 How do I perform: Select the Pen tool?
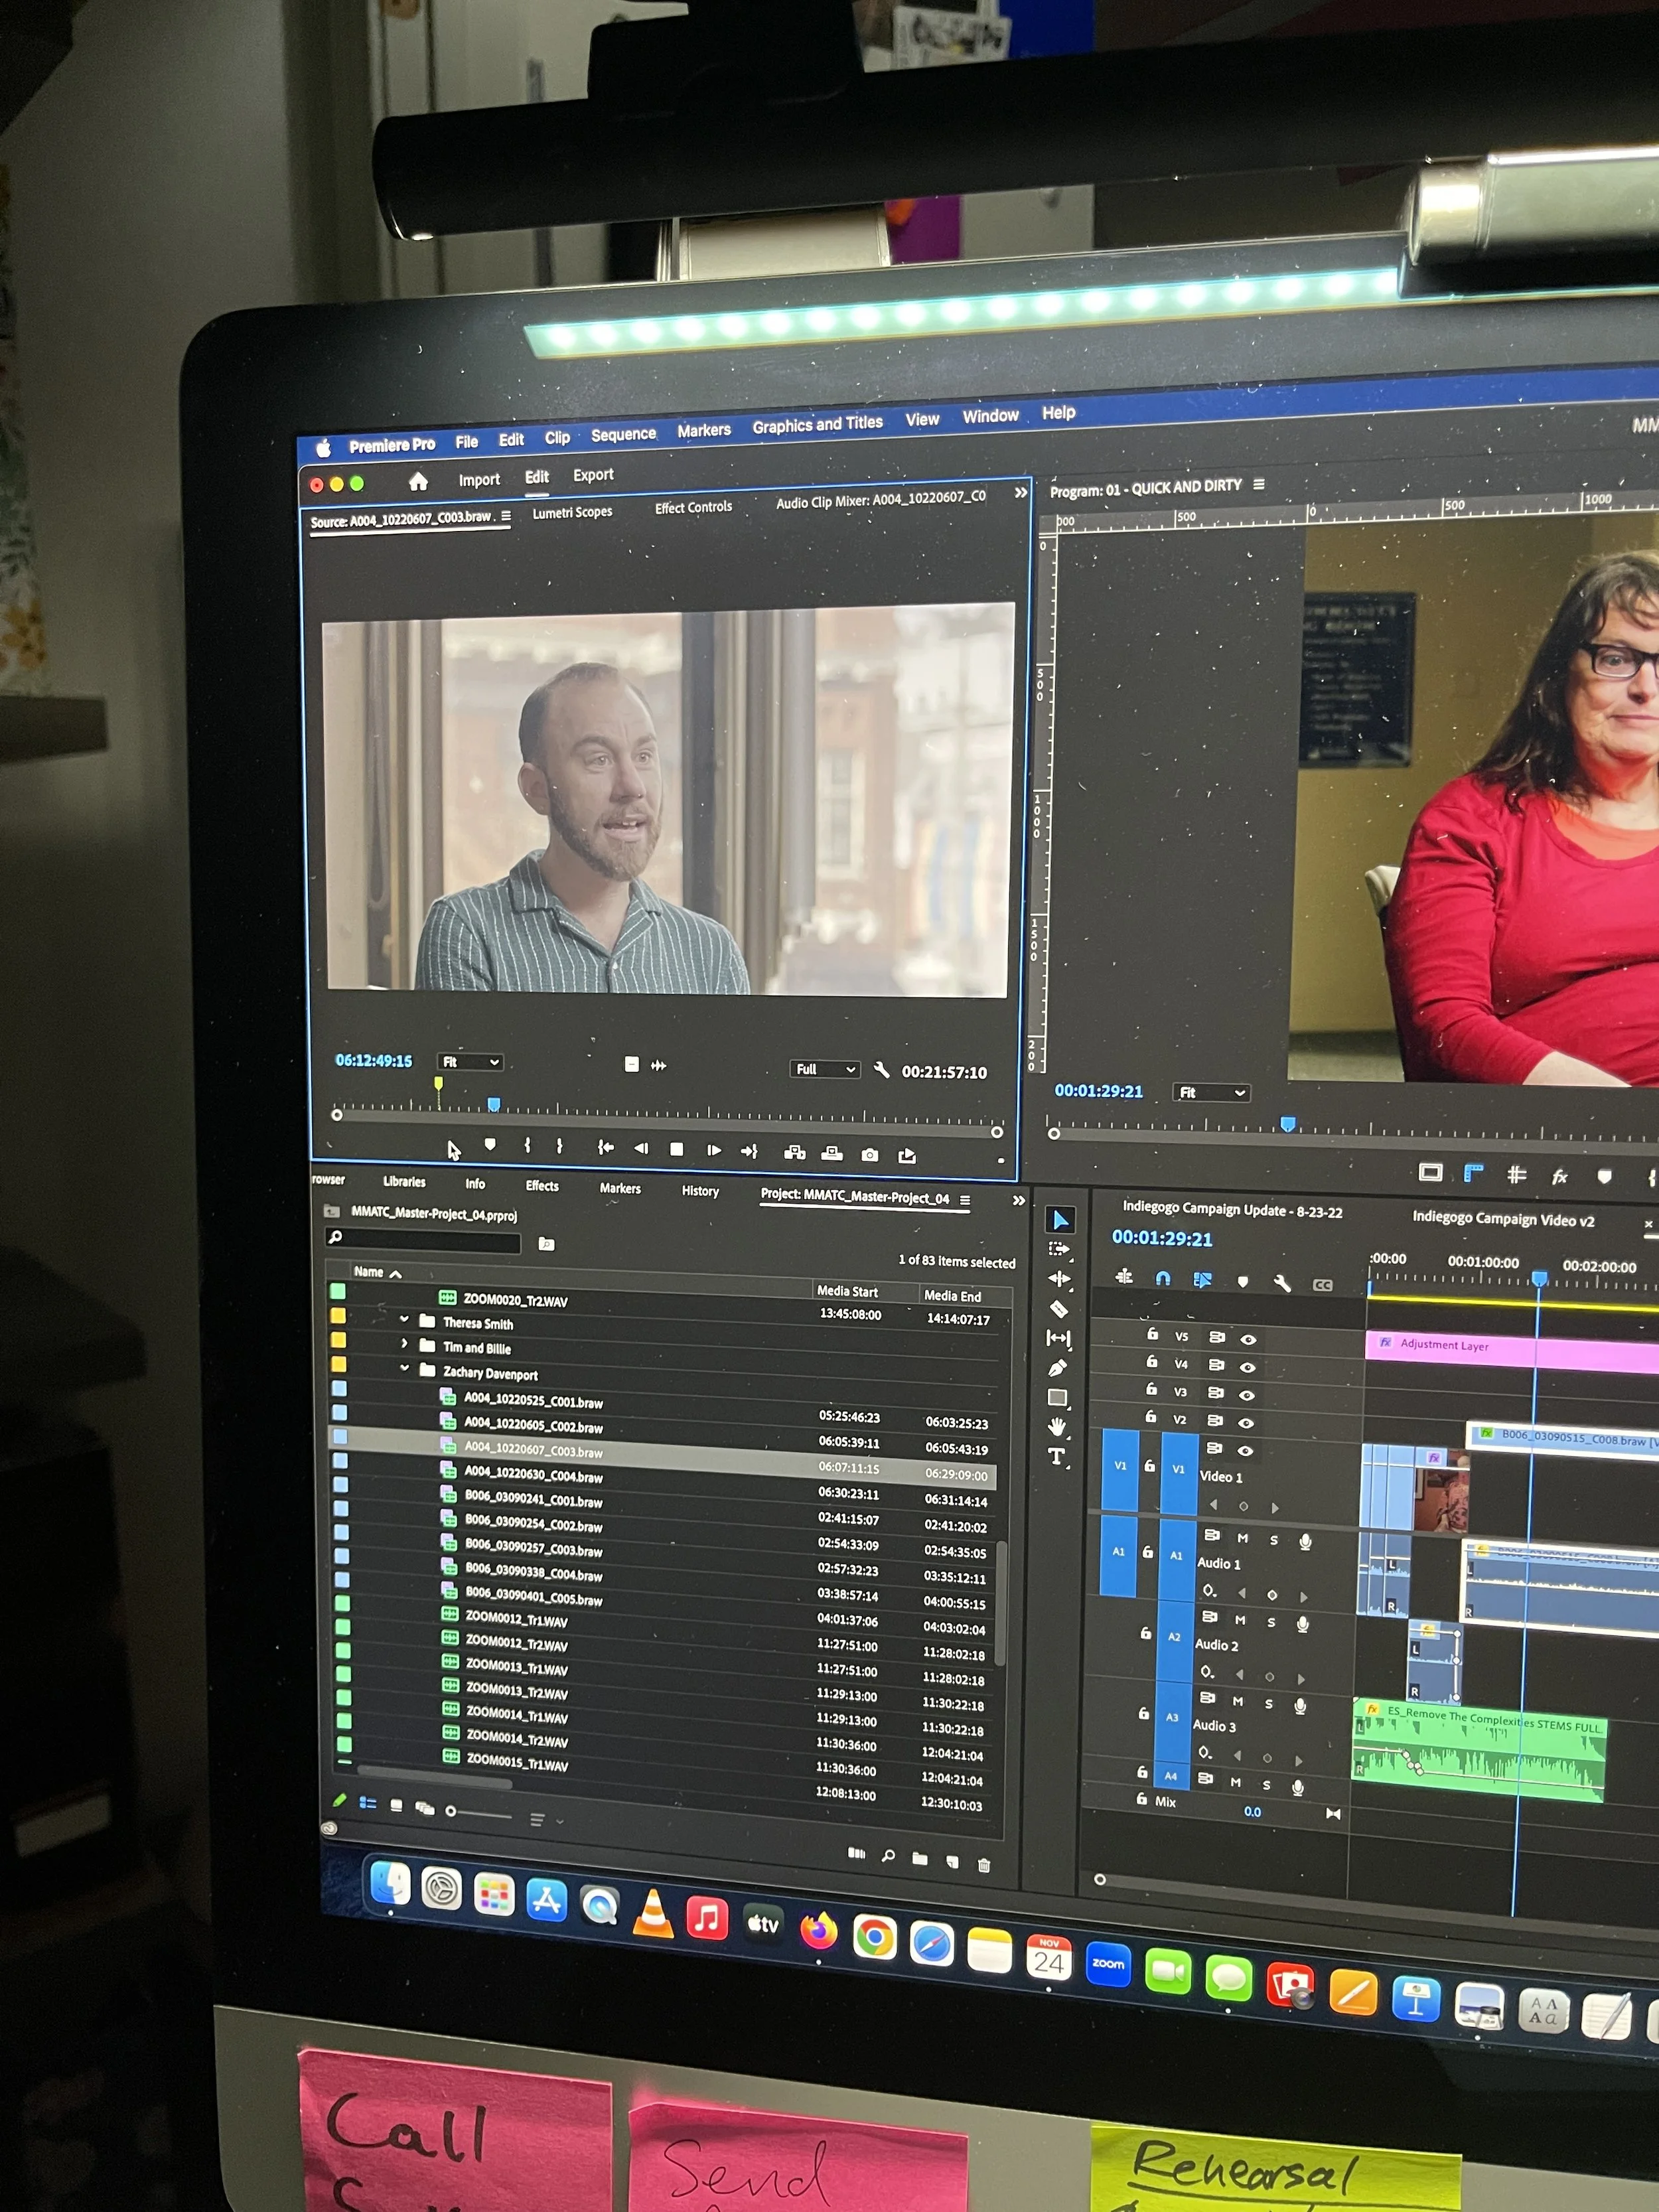pos(1058,1367)
